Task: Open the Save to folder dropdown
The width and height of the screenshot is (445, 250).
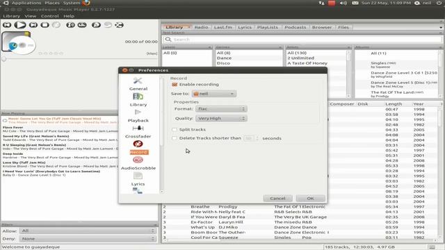Action: pos(214,94)
